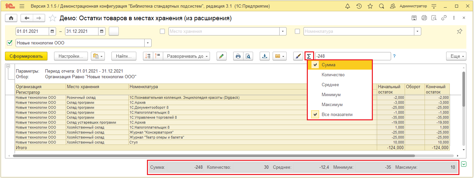This screenshot has height=178, width=474.
Task: Click the Итого row label
Action: click(x=21, y=148)
